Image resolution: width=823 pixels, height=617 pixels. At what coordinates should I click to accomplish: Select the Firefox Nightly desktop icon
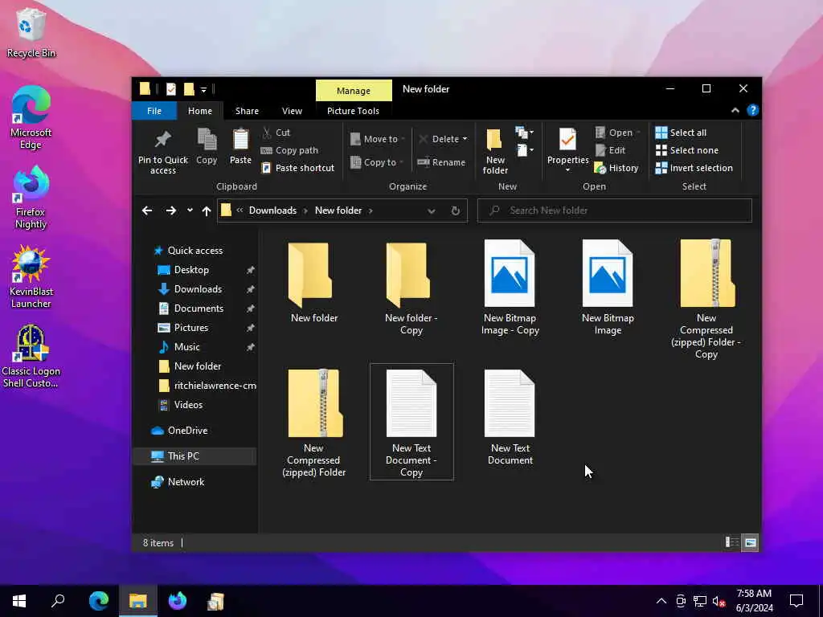[x=31, y=198]
